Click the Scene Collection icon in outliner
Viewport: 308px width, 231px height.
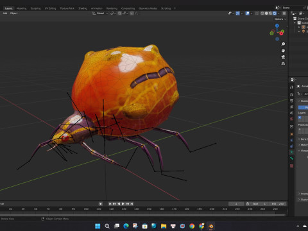295,19
